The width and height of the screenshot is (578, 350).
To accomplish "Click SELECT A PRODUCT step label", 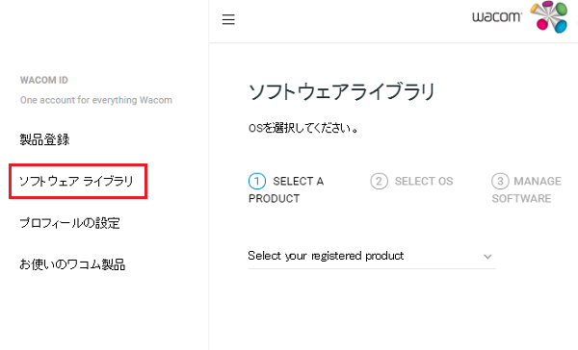I will coord(286,189).
